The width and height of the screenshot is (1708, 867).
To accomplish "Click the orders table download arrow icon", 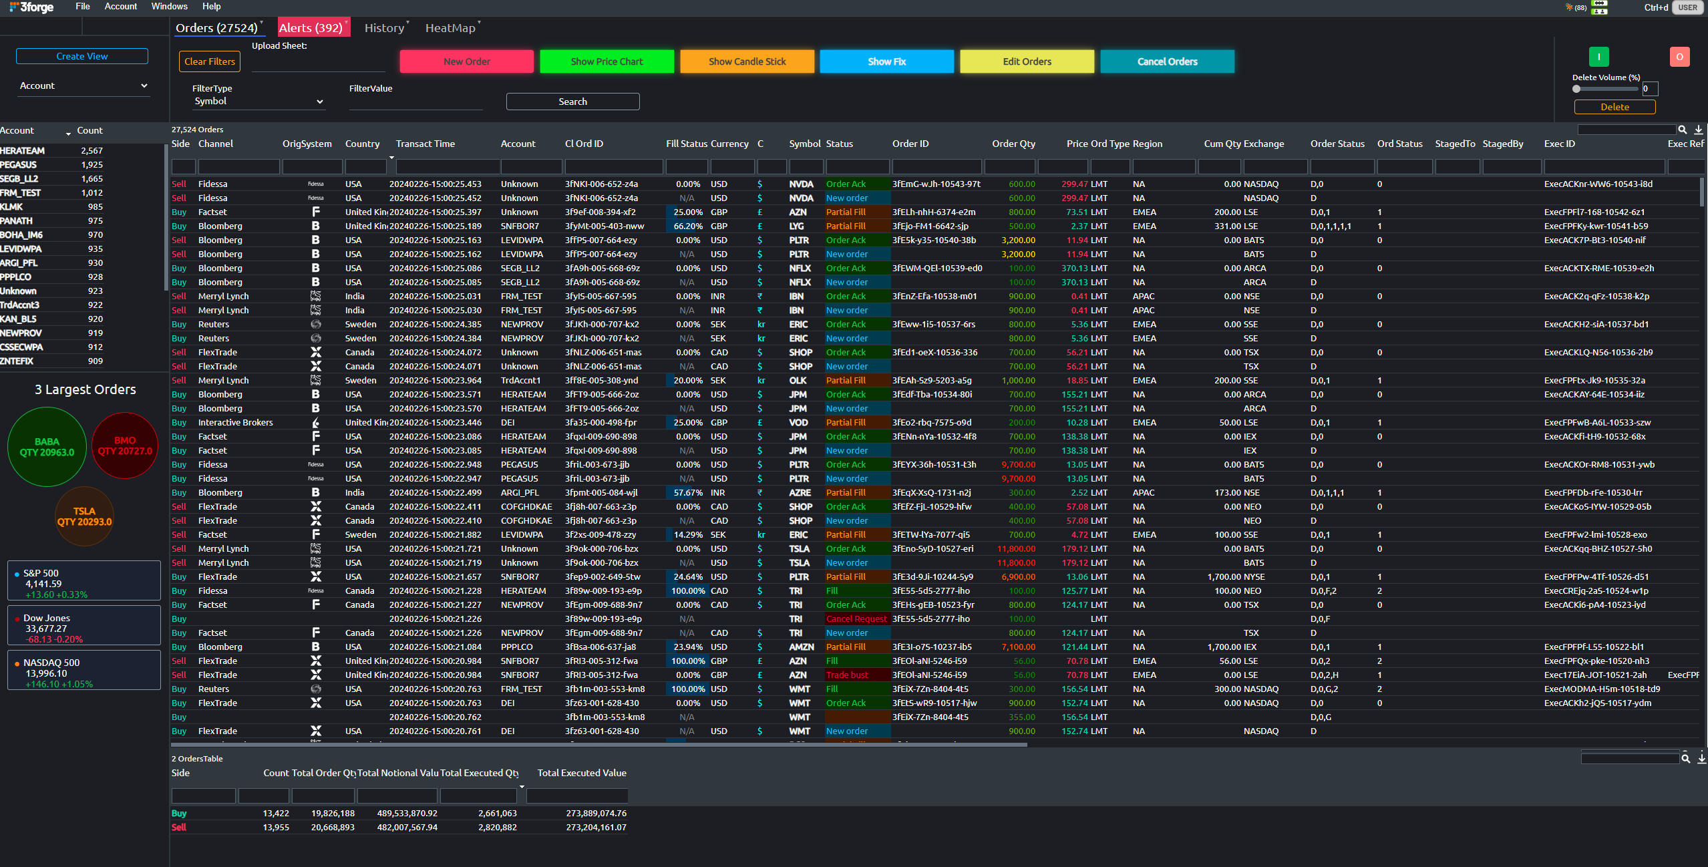I will (1699, 130).
